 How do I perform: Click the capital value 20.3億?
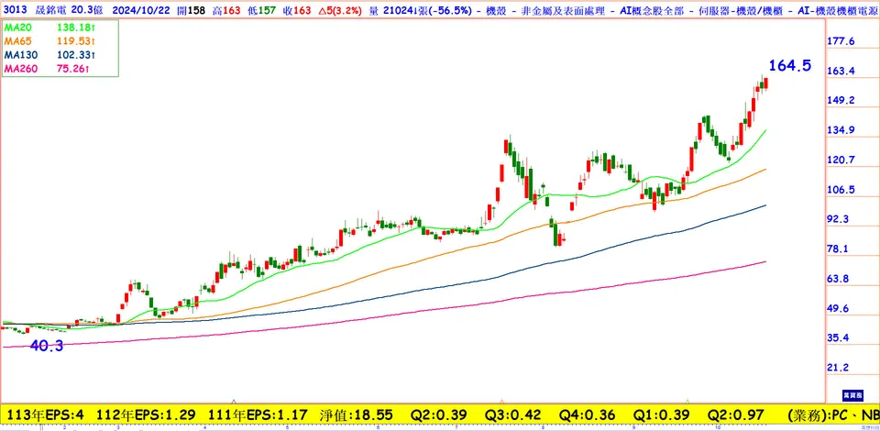pyautogui.click(x=88, y=9)
